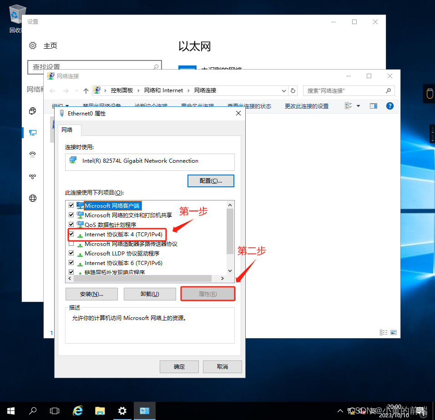Expand chevron after 控制面板 in breadcrumb
The image size is (435, 420).
pos(138,90)
